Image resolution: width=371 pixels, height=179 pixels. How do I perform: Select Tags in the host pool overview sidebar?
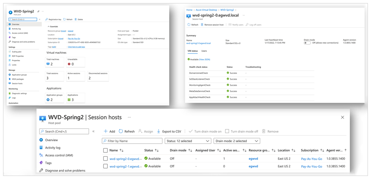tap(14, 37)
